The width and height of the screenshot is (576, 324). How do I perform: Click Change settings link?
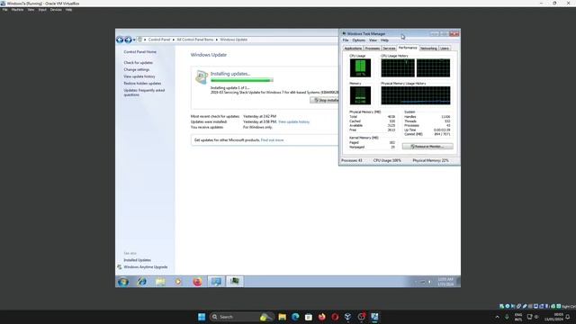click(136, 70)
